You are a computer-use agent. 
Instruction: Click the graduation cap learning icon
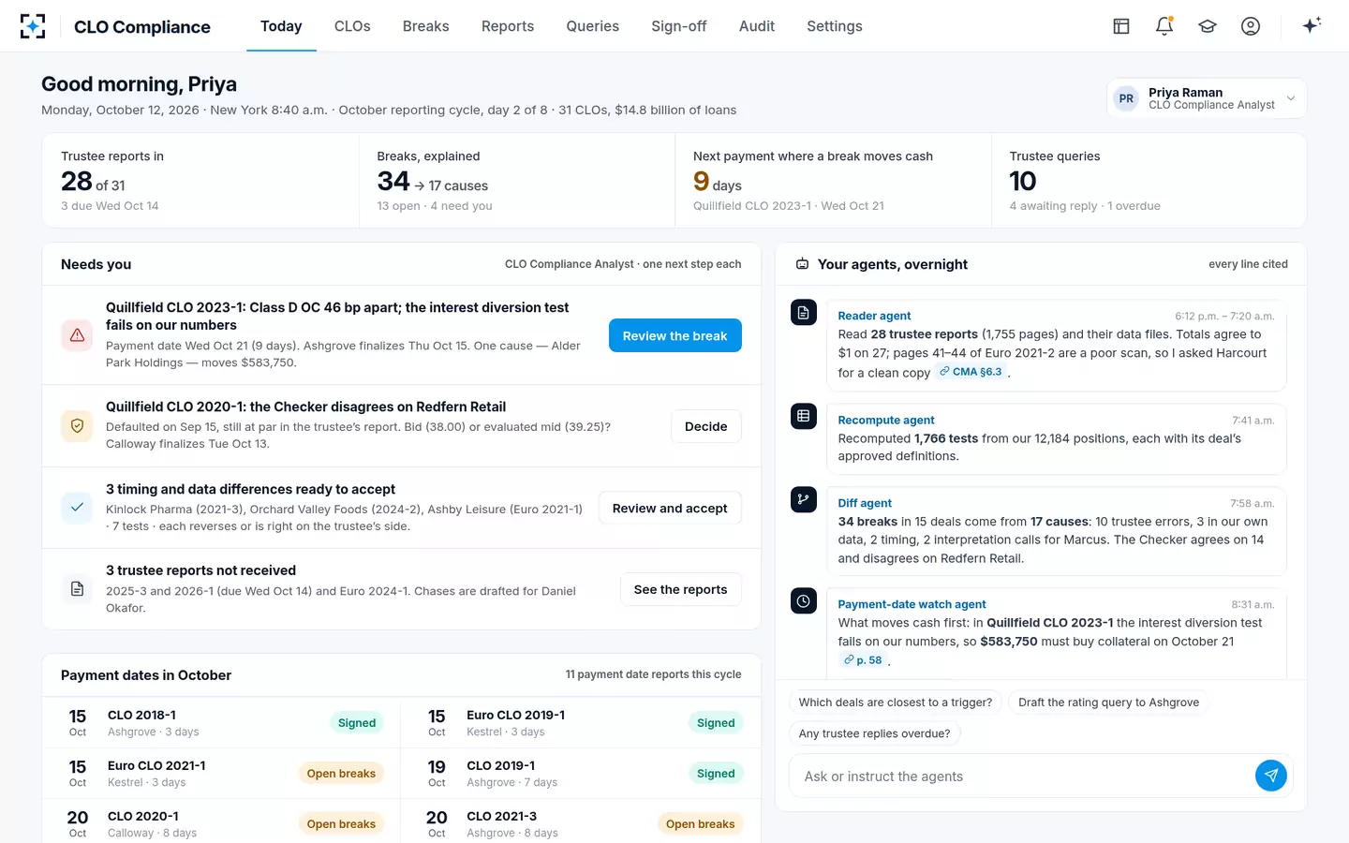[1208, 26]
